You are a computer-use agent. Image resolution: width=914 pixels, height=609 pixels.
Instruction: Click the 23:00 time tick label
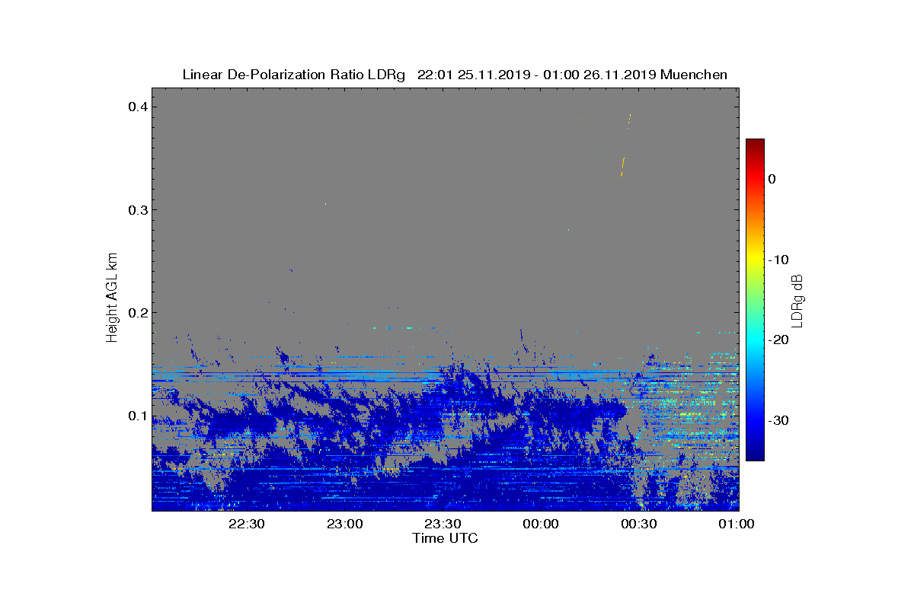(x=345, y=524)
